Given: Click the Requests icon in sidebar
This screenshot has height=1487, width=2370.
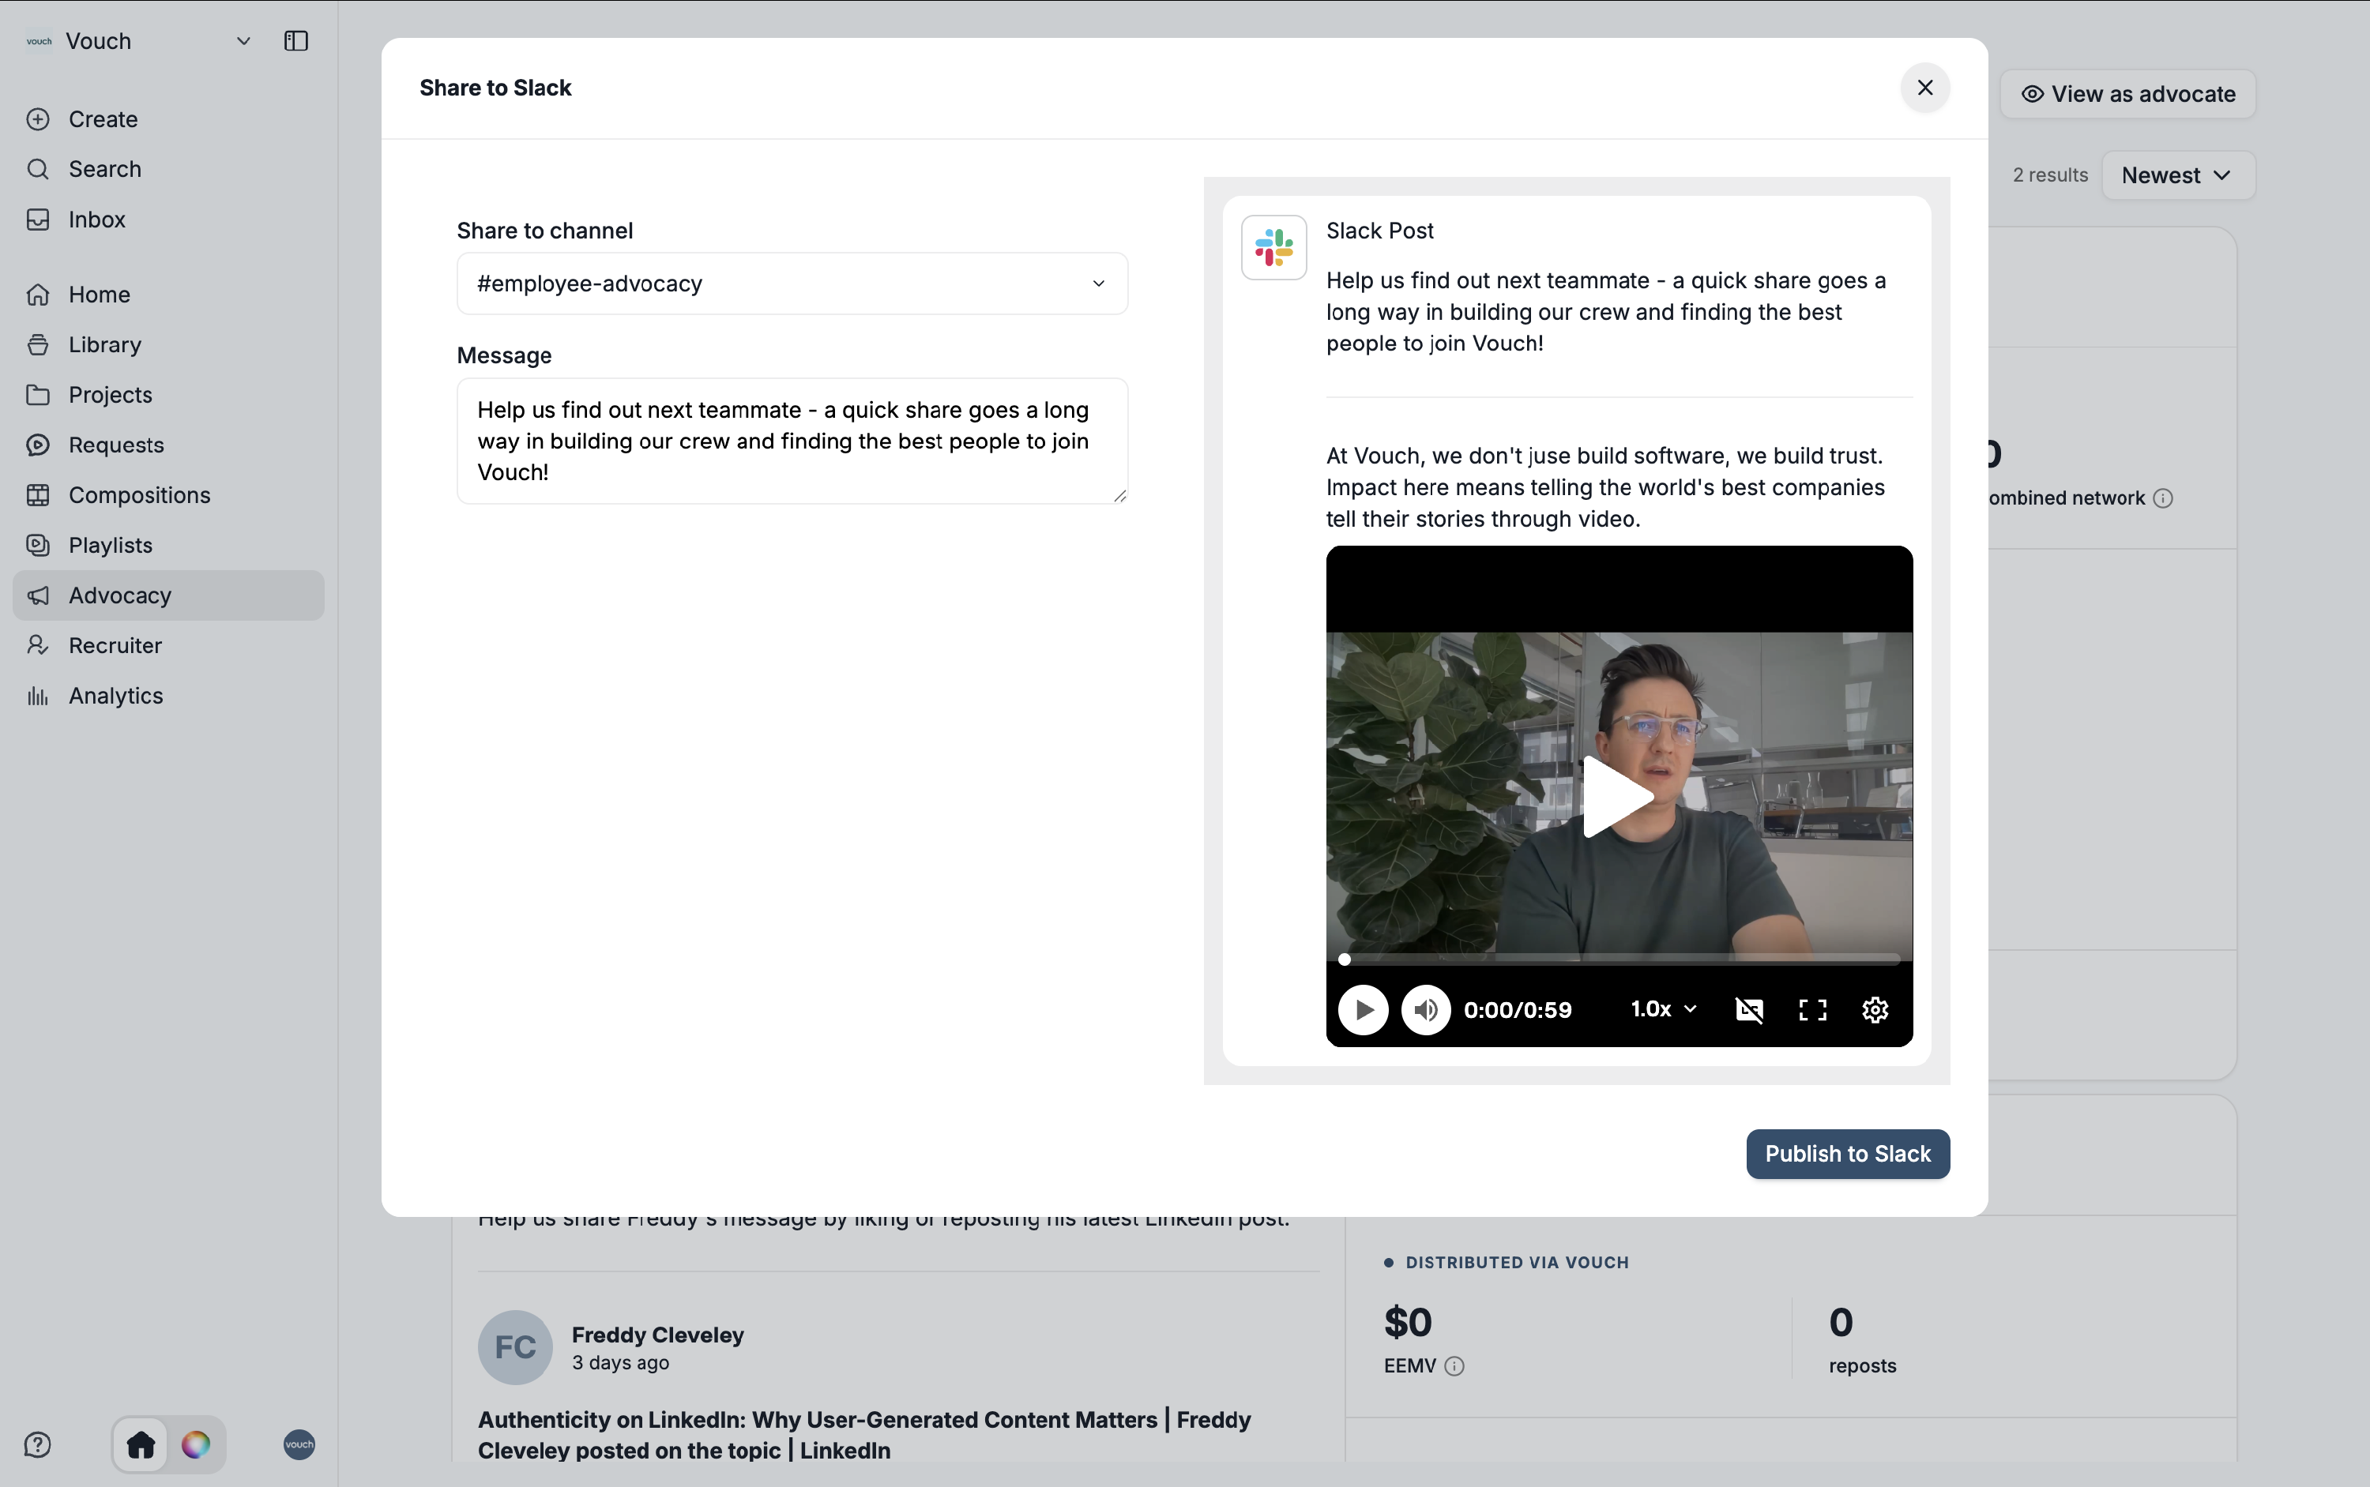Looking at the screenshot, I should (39, 445).
